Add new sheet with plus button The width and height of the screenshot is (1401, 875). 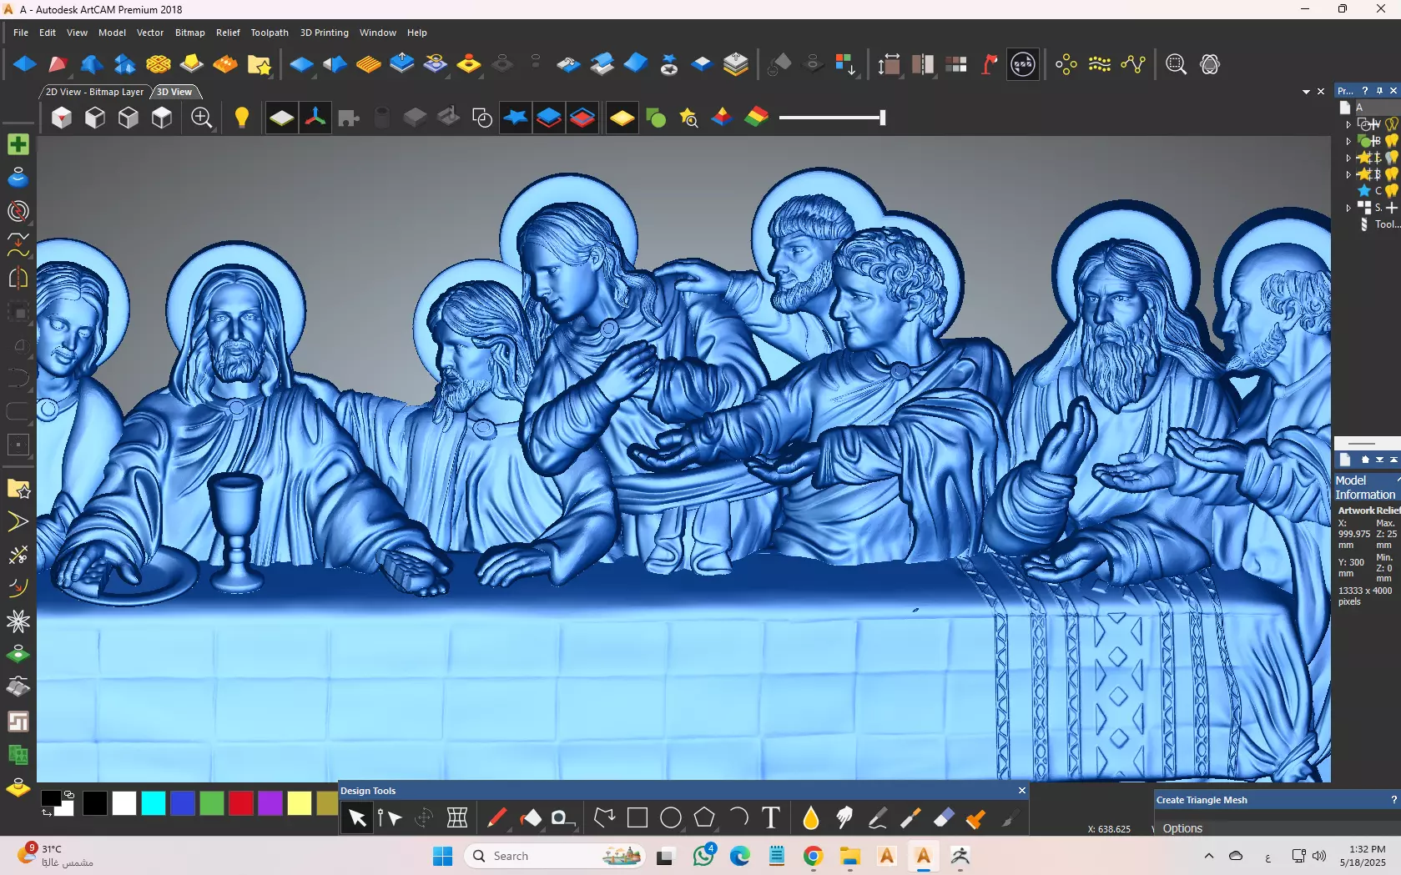point(1392,208)
